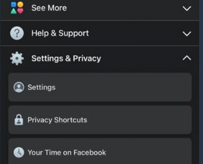Select the Help & Support menu label
The width and height of the screenshot is (203, 164).
60,33
